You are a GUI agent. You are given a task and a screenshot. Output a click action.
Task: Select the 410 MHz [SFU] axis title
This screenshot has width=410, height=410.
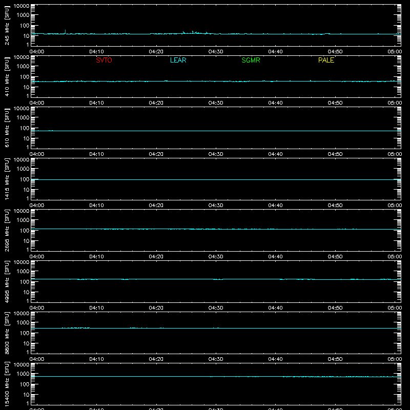click(7, 77)
